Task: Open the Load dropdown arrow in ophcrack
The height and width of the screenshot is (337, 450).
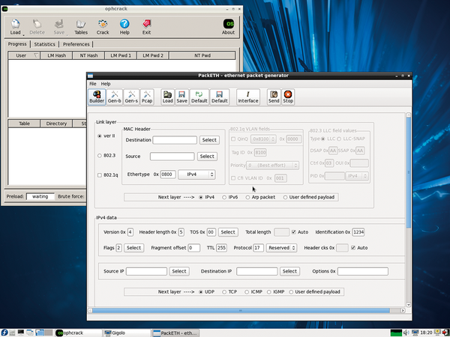Action: point(23,34)
